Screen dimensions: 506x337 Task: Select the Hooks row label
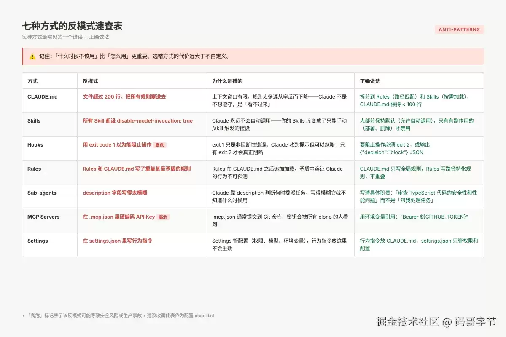(35, 144)
